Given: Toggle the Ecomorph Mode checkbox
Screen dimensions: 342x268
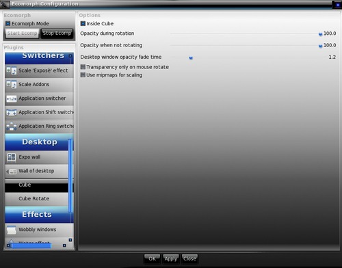Looking at the screenshot, I should click(8, 23).
